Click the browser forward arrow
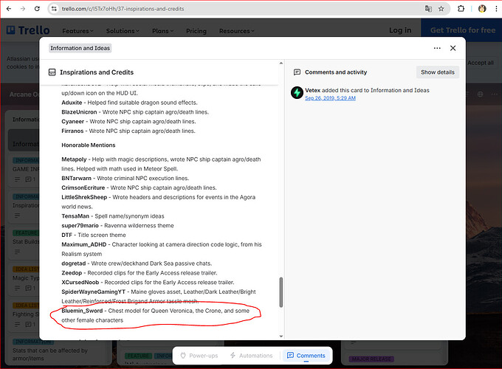Image resolution: width=502 pixels, height=369 pixels. (x=23, y=9)
